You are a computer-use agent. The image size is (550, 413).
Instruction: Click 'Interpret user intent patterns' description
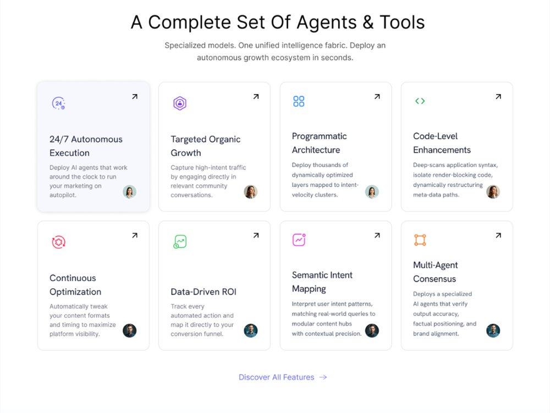334,319
